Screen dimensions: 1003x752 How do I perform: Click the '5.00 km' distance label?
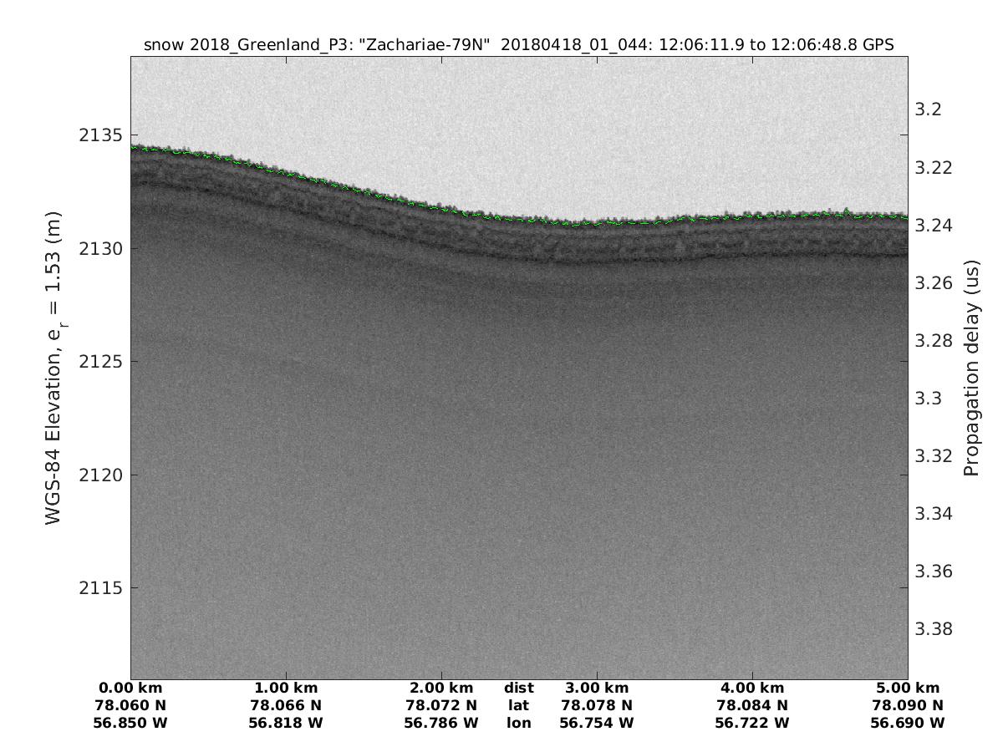(x=908, y=688)
